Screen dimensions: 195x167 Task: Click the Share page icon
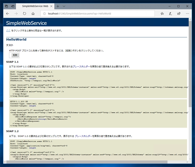click(x=179, y=13)
